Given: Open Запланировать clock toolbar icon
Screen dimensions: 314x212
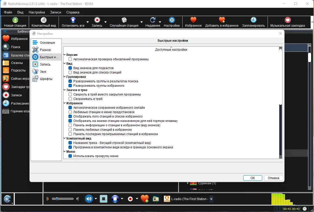Looking at the screenshot, I should tap(253, 20).
